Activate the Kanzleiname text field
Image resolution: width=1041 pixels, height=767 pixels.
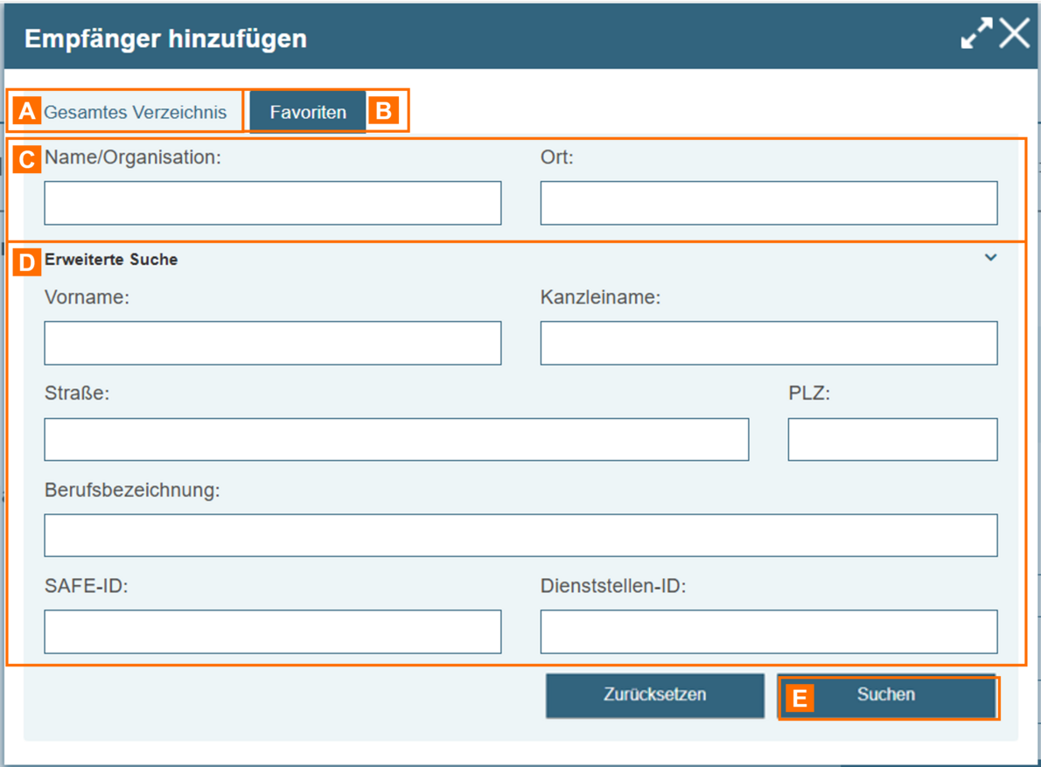(768, 343)
